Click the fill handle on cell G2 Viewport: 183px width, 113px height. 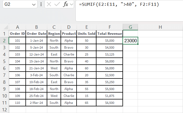point(138,44)
